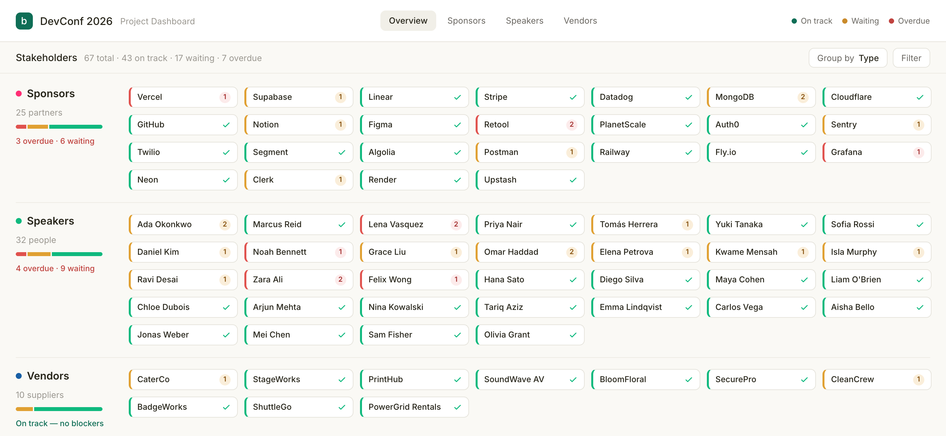
Task: Click the MongoDB badge showing 2
Action: (803, 97)
